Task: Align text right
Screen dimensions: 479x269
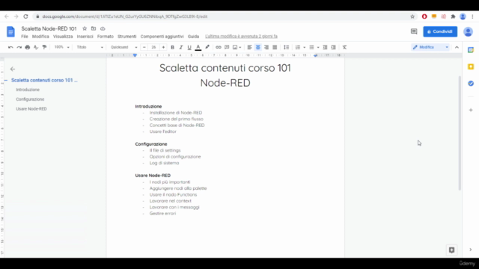Action: (x=266, y=47)
